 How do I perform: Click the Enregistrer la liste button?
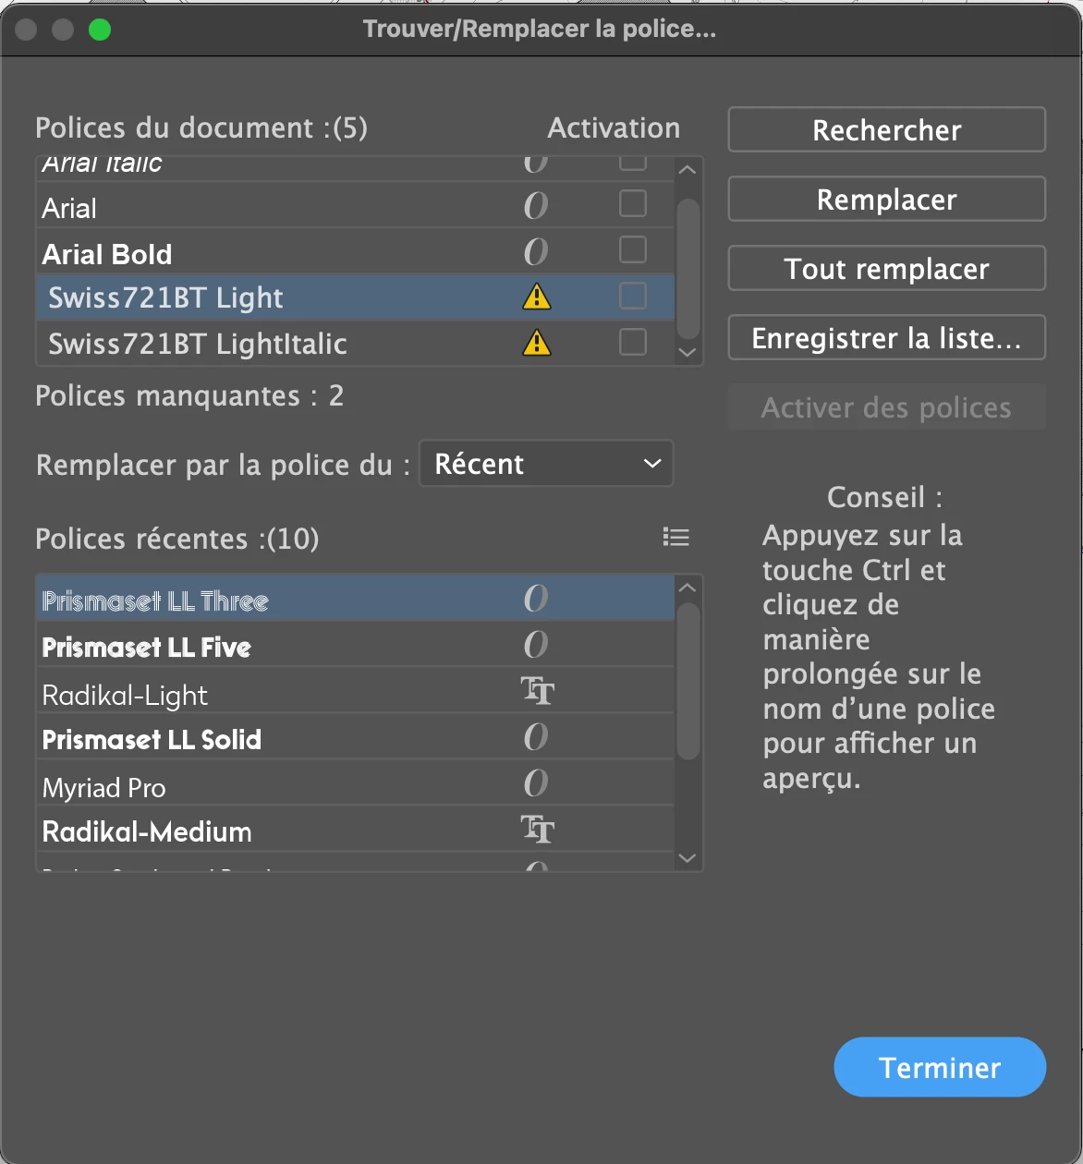[x=886, y=338]
